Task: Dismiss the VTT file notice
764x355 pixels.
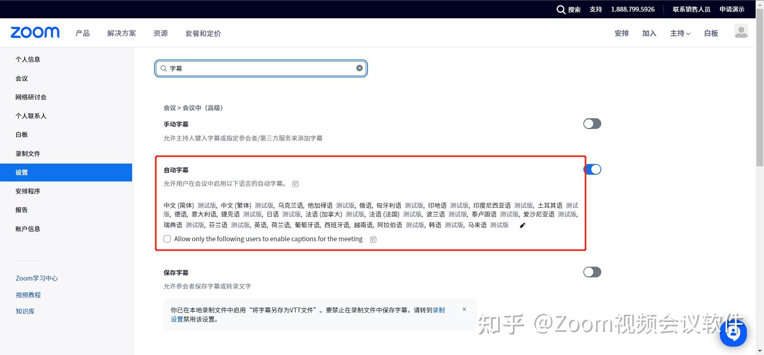Action: coord(464,309)
